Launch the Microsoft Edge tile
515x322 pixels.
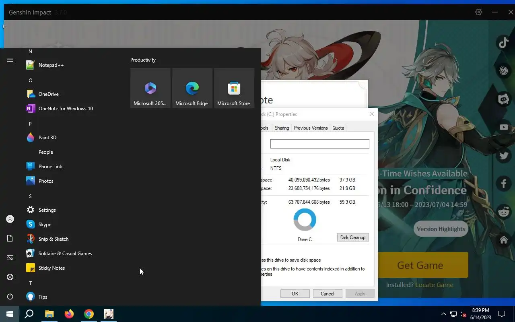point(192,88)
